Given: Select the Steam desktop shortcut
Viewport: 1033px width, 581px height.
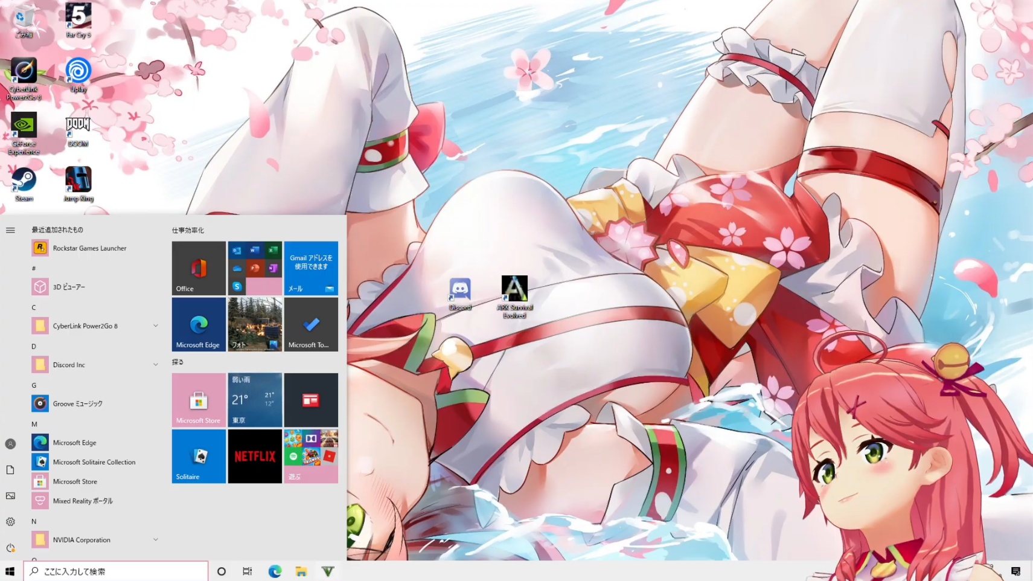Looking at the screenshot, I should [x=24, y=185].
